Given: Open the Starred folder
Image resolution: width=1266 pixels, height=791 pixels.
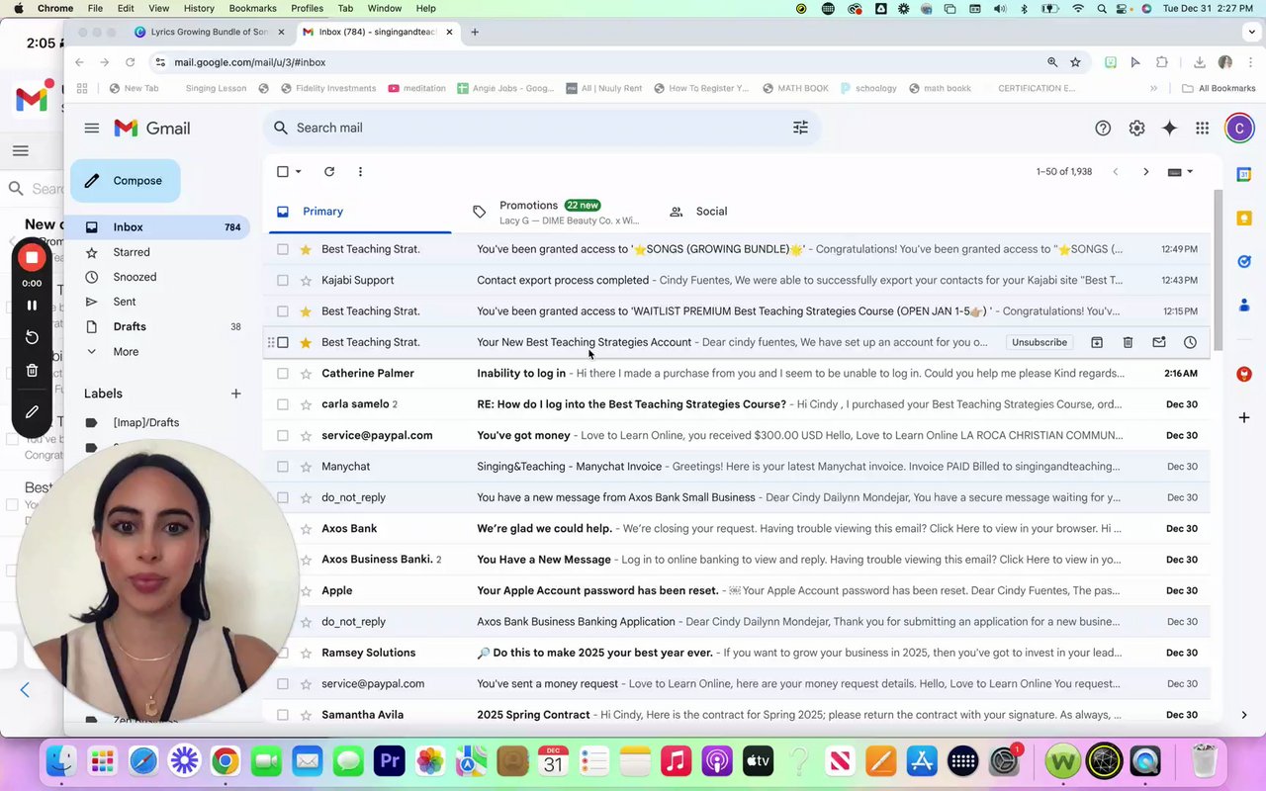Looking at the screenshot, I should coord(132,252).
